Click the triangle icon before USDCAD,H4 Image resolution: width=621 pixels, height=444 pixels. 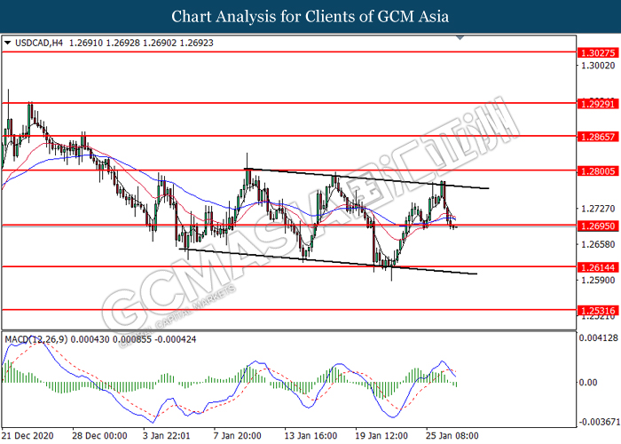click(x=8, y=41)
